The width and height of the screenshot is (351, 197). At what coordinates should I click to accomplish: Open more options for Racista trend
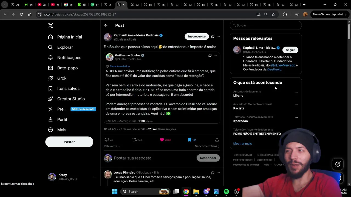(296, 105)
